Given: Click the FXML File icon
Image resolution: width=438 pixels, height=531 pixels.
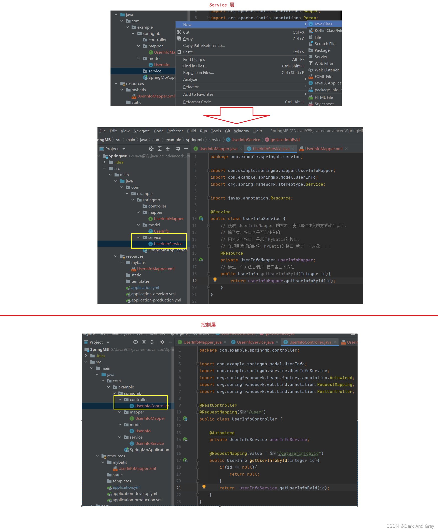Looking at the screenshot, I should coord(311,76).
